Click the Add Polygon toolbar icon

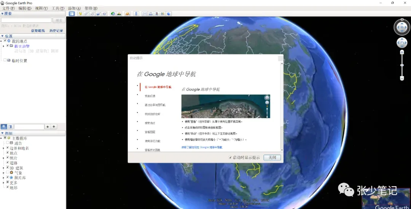[x=86, y=14]
